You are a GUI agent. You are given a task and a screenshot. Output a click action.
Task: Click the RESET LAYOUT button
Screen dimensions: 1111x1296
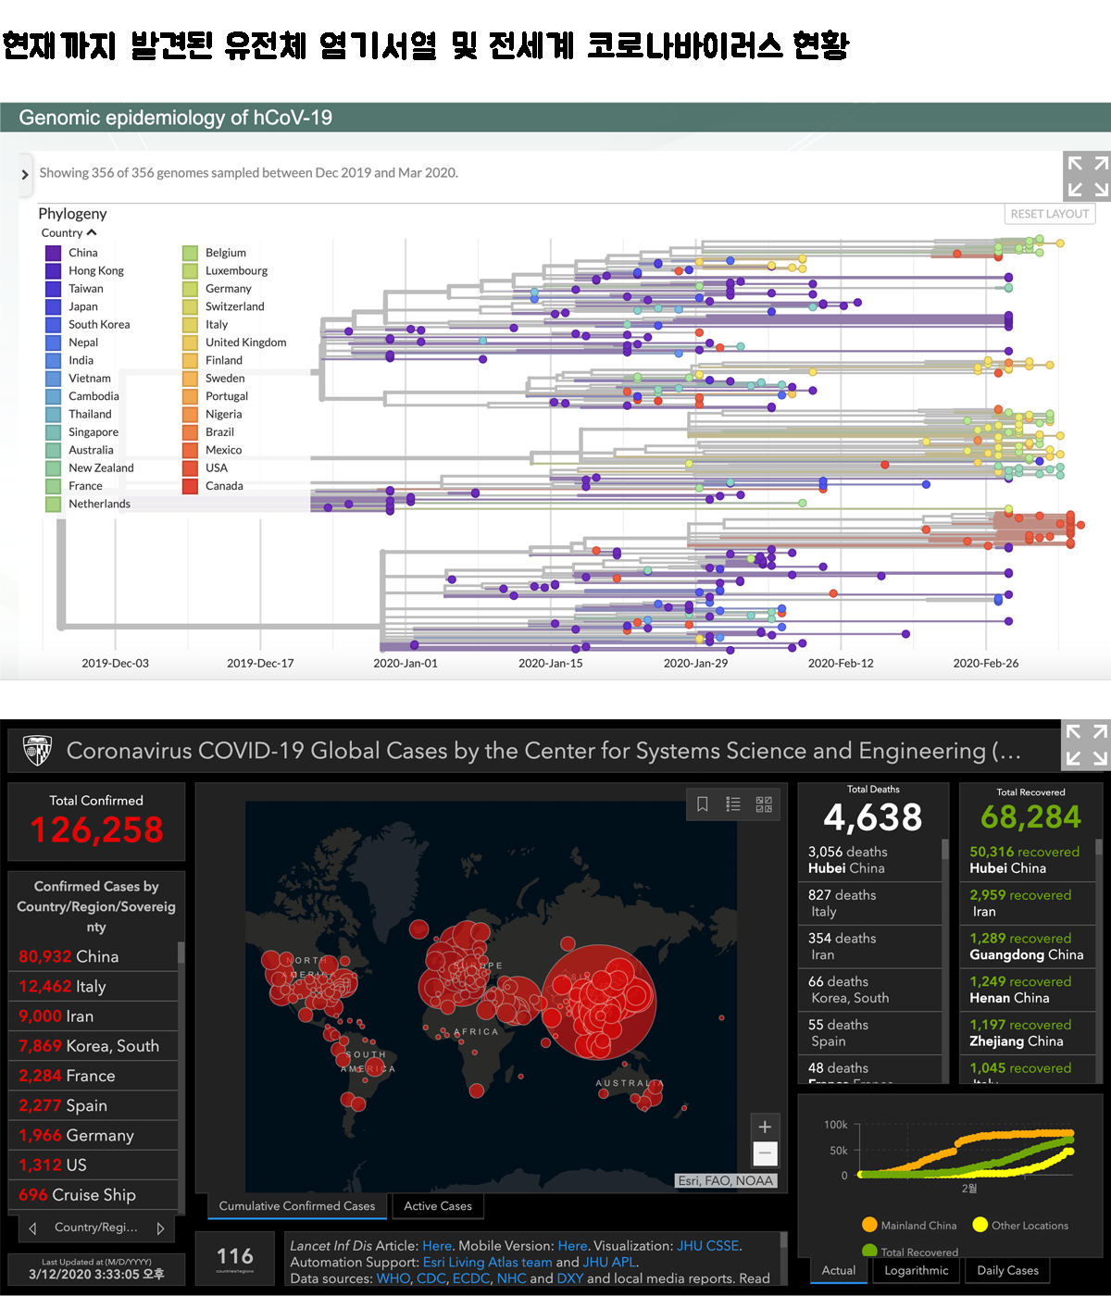[1050, 214]
